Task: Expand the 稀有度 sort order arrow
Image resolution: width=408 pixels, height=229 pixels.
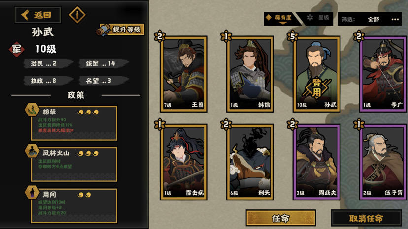Action: pyautogui.click(x=283, y=23)
